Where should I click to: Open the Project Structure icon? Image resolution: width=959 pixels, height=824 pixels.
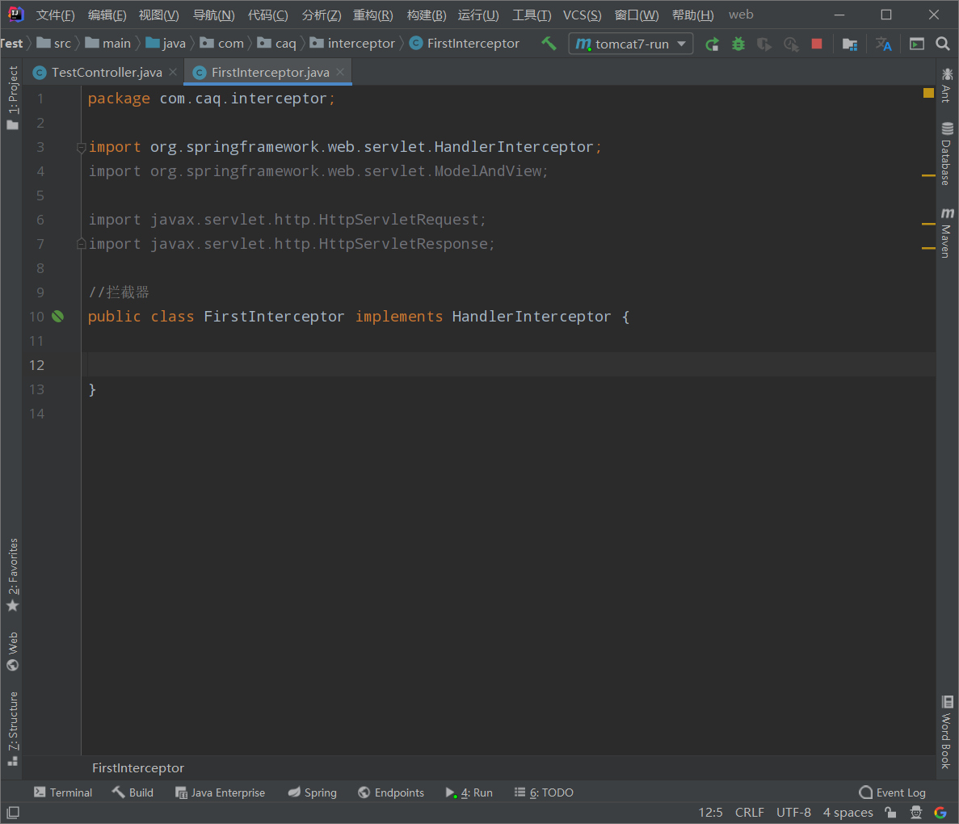(x=849, y=44)
